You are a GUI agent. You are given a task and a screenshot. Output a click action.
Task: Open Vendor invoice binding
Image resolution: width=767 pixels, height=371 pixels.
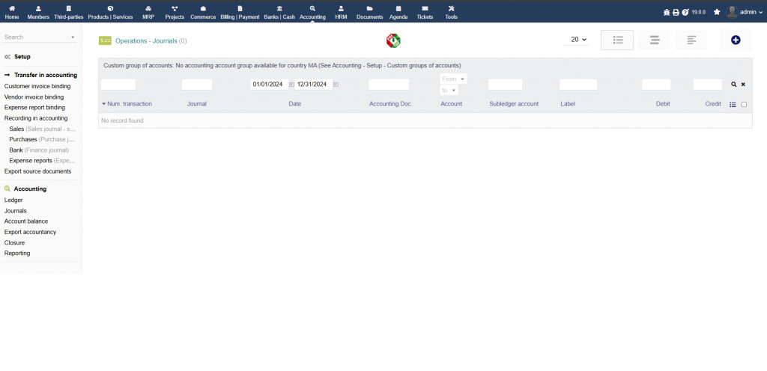click(34, 97)
